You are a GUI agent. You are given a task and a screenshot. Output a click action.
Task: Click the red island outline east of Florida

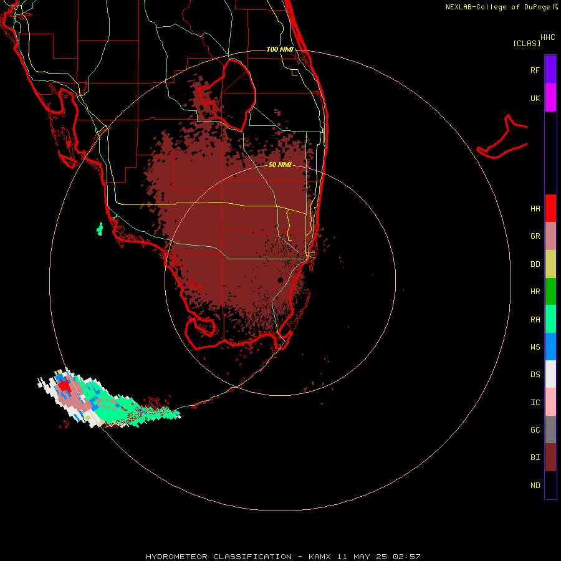(502, 138)
